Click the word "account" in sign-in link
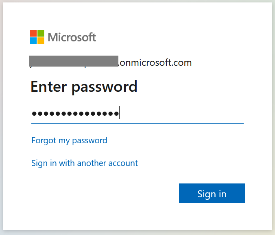The image size is (275, 235). point(123,163)
